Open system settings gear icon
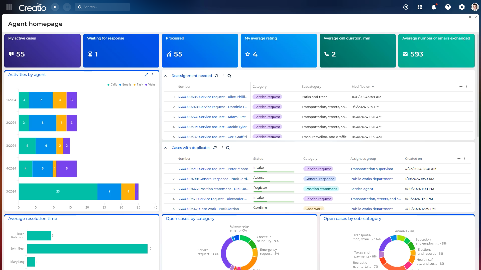481x270 pixels. pyautogui.click(x=462, y=7)
